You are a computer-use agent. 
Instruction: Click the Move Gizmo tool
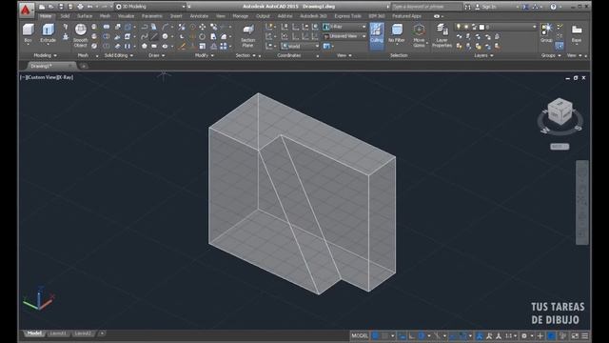click(x=419, y=35)
